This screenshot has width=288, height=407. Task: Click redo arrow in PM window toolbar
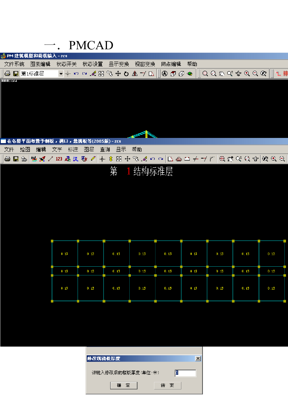point(84,74)
